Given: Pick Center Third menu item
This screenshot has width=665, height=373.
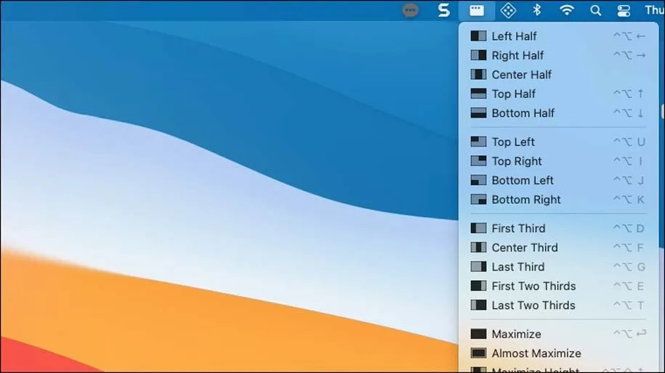Looking at the screenshot, I should coord(524,247).
